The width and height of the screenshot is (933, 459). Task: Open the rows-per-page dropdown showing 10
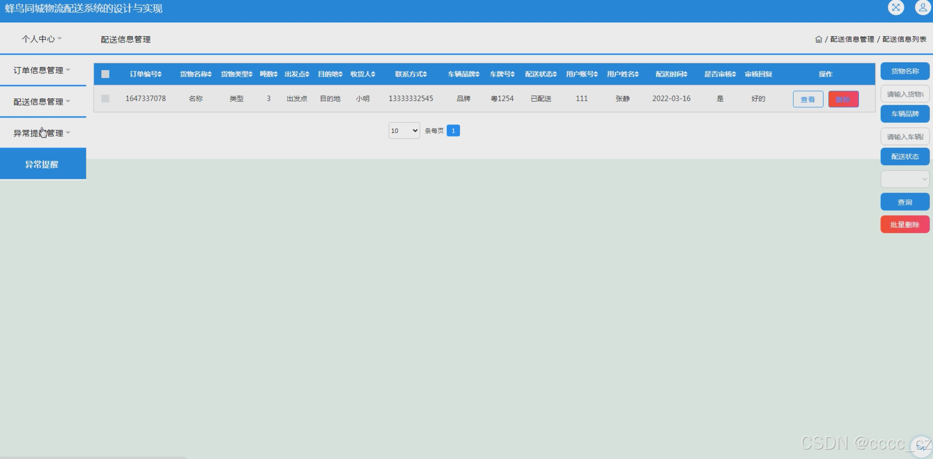click(x=404, y=131)
